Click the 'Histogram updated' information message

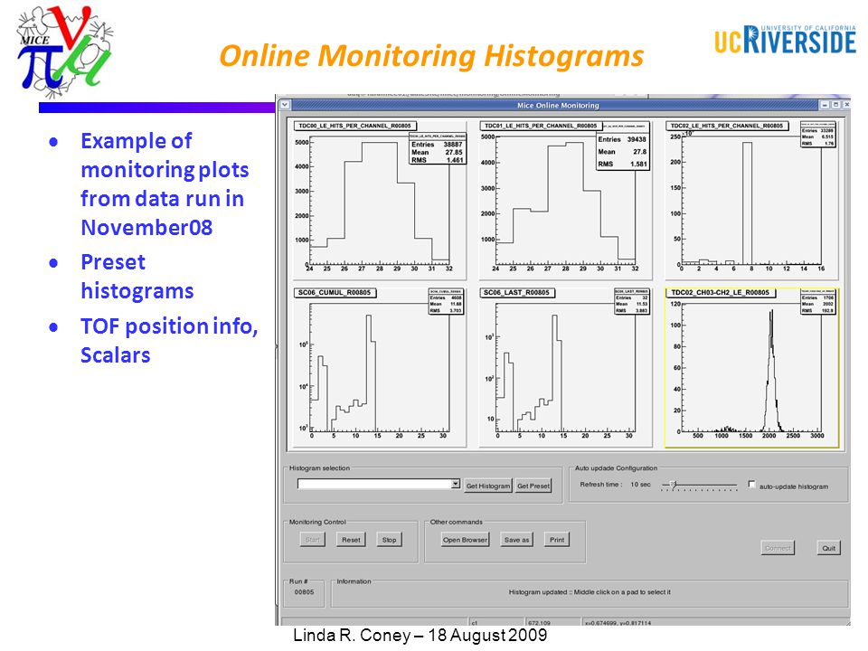tap(590, 591)
